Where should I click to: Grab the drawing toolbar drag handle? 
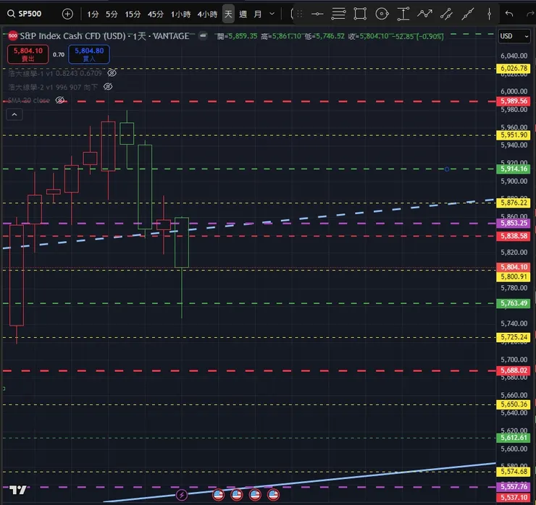click(300, 14)
